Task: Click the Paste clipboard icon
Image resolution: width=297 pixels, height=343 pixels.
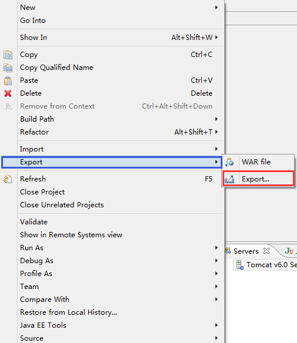Action: click(x=8, y=80)
